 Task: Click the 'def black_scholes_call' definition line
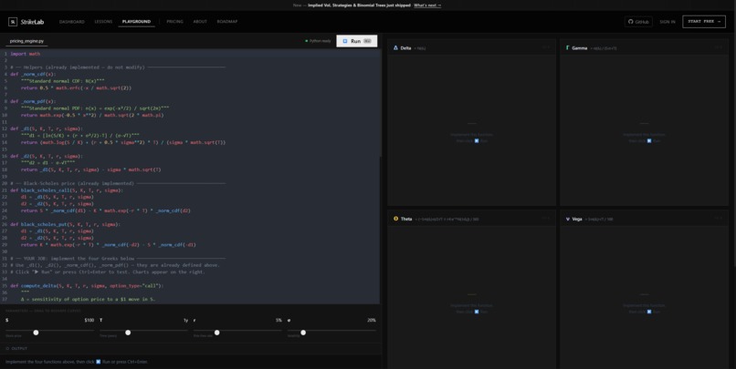click(67, 190)
